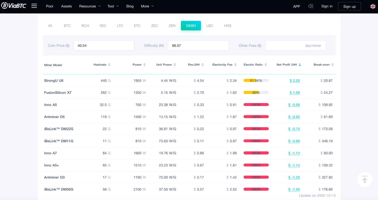Open the hamburger menu icon

(x=34, y=6)
